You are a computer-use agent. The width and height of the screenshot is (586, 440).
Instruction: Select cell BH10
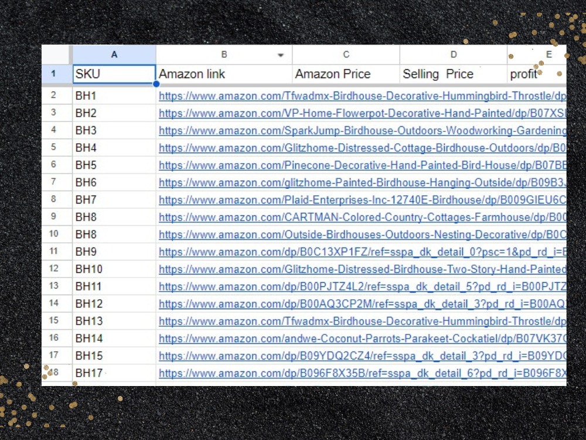(114, 269)
